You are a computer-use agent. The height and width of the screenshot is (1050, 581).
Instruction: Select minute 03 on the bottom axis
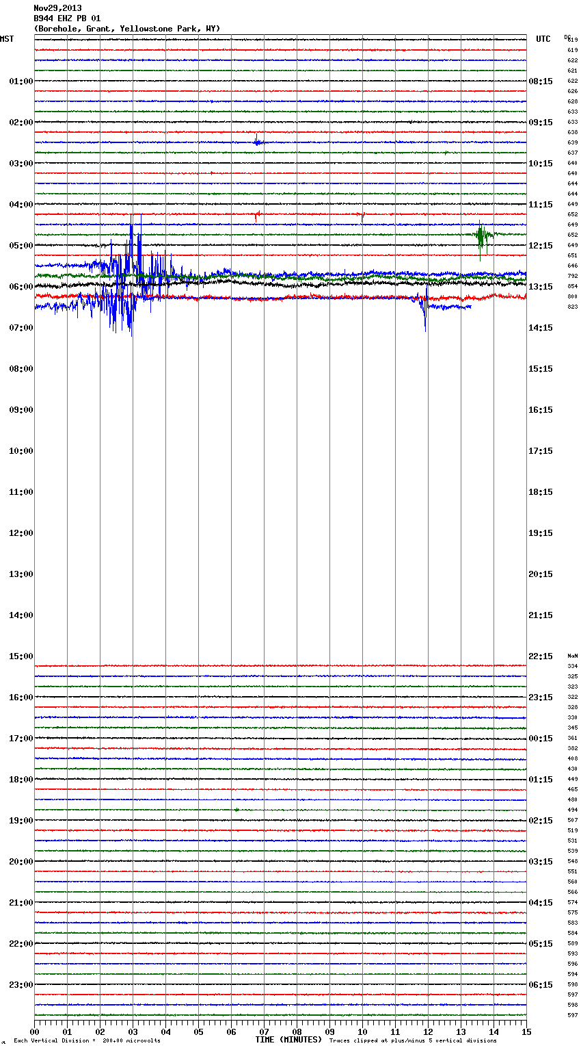133,1032
